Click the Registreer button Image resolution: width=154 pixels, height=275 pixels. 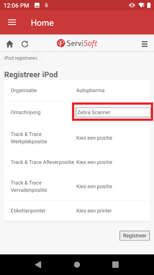pos(135,235)
